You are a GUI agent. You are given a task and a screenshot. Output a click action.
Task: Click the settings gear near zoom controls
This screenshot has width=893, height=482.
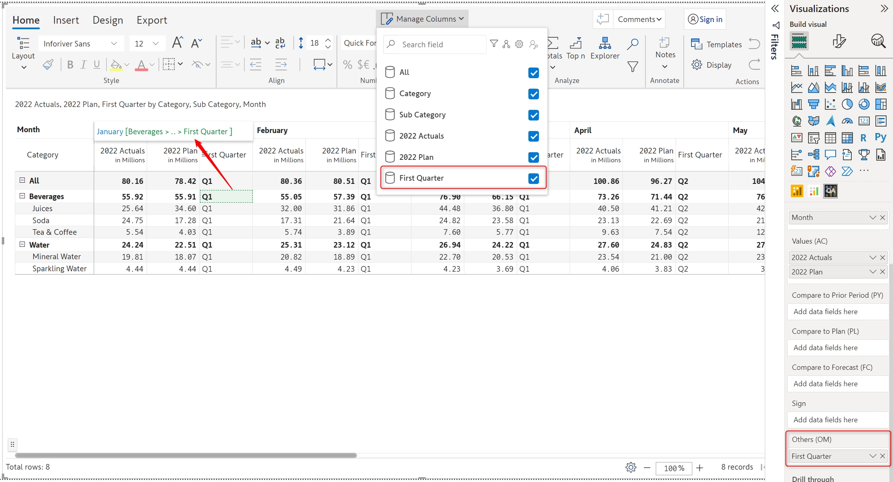click(x=631, y=467)
